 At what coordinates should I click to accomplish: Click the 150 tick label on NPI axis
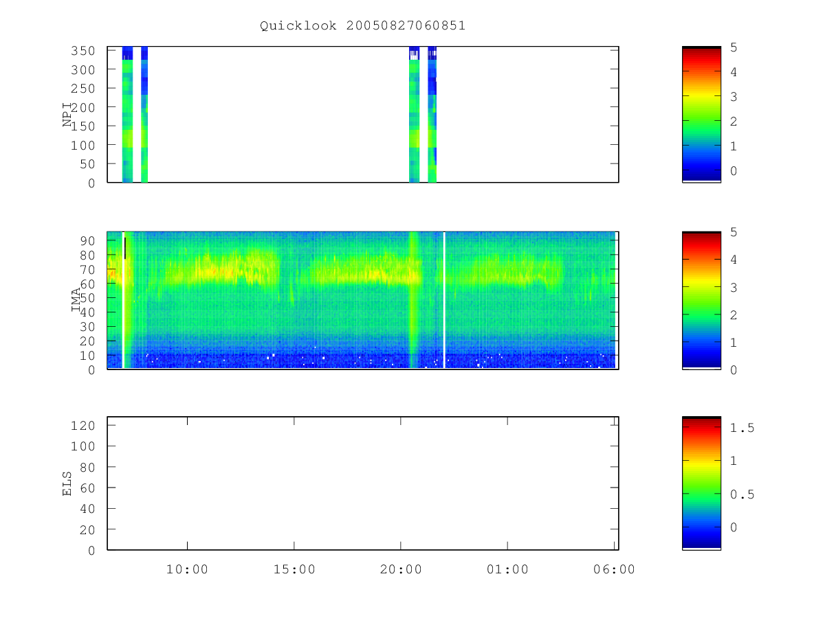click(x=83, y=126)
